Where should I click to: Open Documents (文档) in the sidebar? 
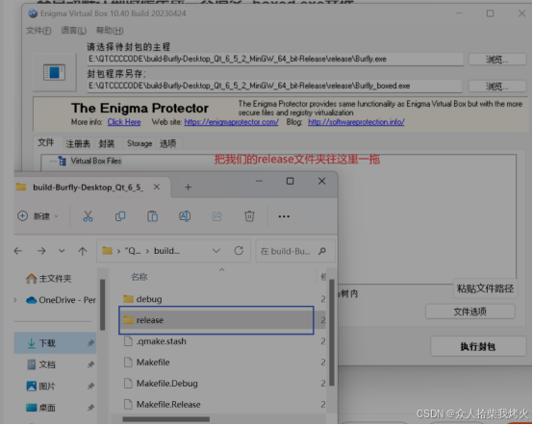click(41, 364)
